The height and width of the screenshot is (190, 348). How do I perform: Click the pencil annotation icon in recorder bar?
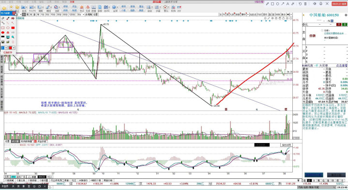pyautogui.click(x=268, y=4)
